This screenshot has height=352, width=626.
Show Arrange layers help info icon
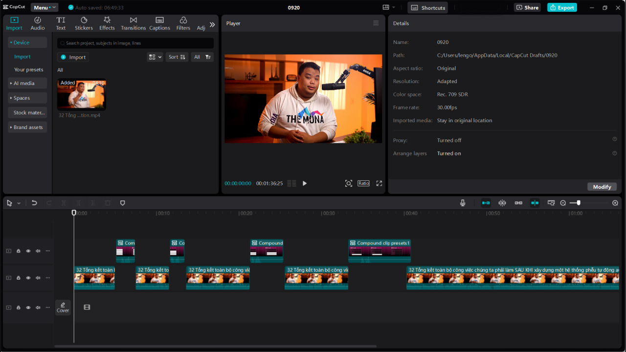click(x=615, y=153)
